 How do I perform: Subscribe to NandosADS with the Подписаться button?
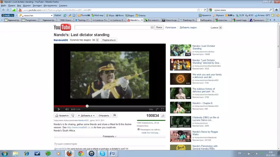109,40
